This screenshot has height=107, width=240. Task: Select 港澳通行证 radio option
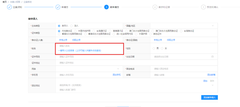point(110,31)
